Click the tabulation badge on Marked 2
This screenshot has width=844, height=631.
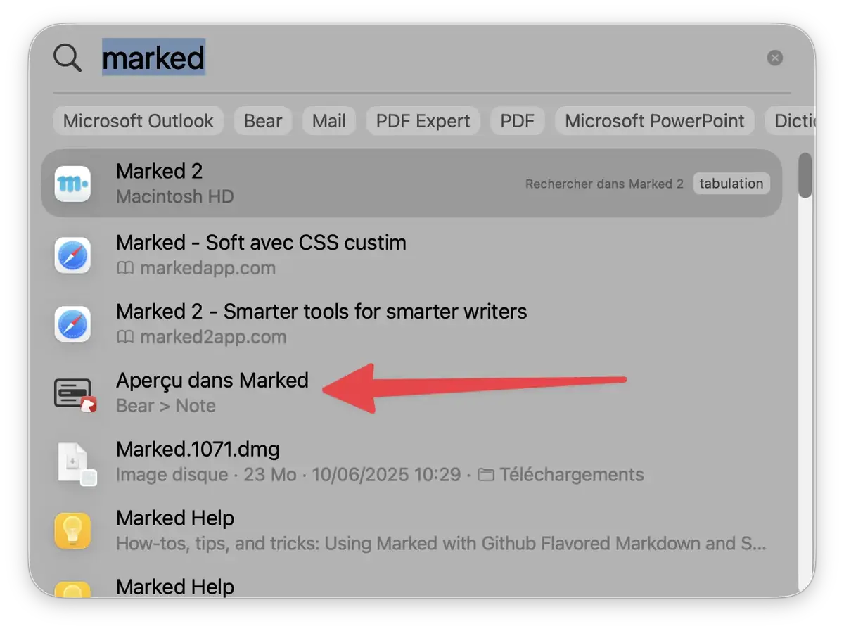tap(731, 183)
